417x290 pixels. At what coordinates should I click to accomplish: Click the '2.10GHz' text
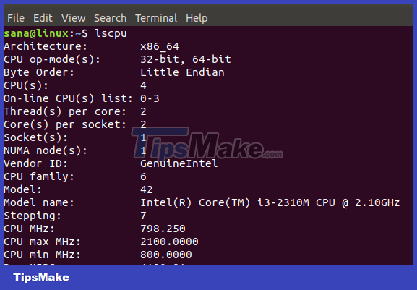[377, 202]
